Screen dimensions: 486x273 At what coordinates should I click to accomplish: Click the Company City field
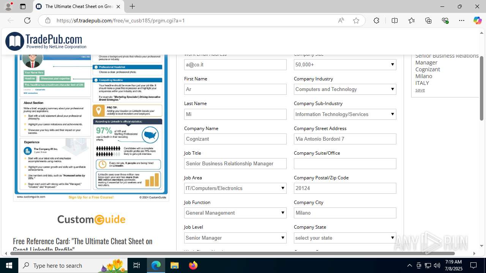coord(345,213)
